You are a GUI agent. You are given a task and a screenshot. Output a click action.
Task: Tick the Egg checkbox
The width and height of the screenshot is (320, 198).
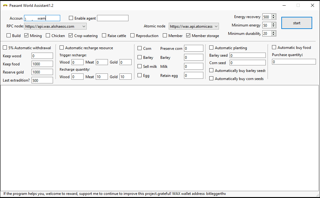pos(140,75)
